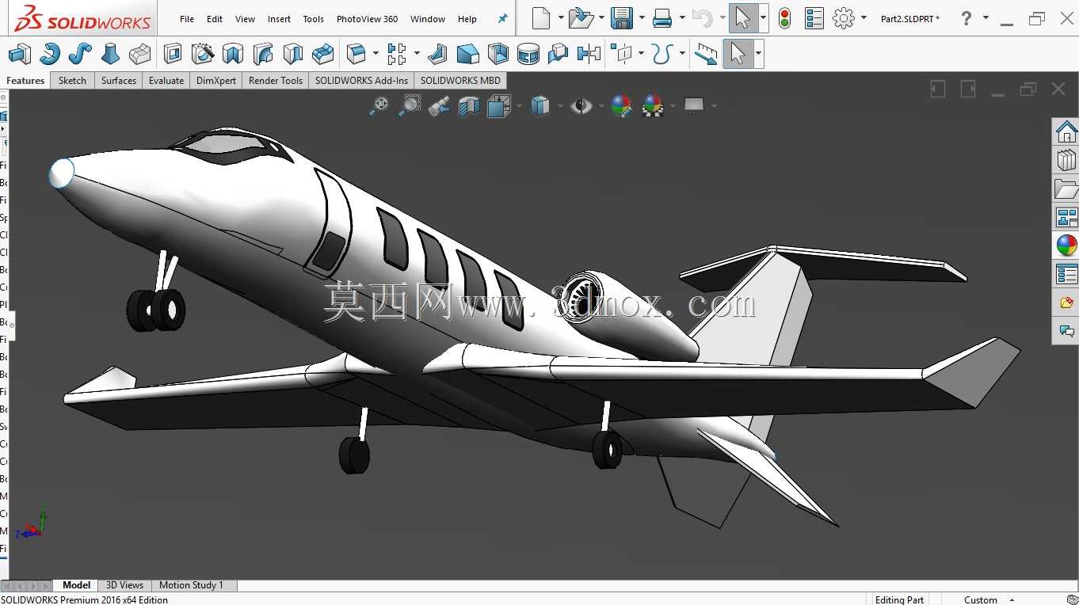Open the File Properties list icon
Screen dimensions: 1079x605
point(814,18)
